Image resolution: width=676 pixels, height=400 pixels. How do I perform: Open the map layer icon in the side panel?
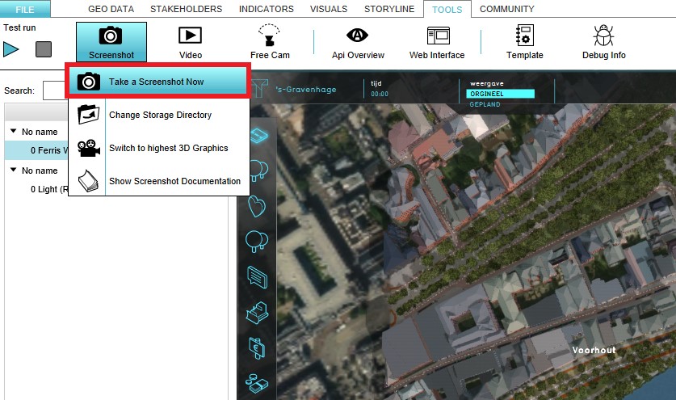(x=258, y=136)
